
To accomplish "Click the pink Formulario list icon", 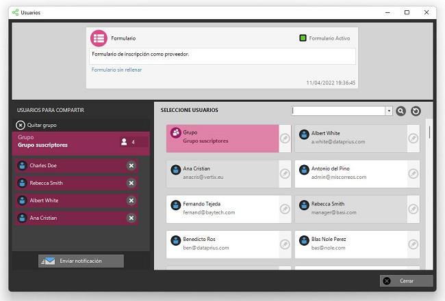I will (x=99, y=38).
